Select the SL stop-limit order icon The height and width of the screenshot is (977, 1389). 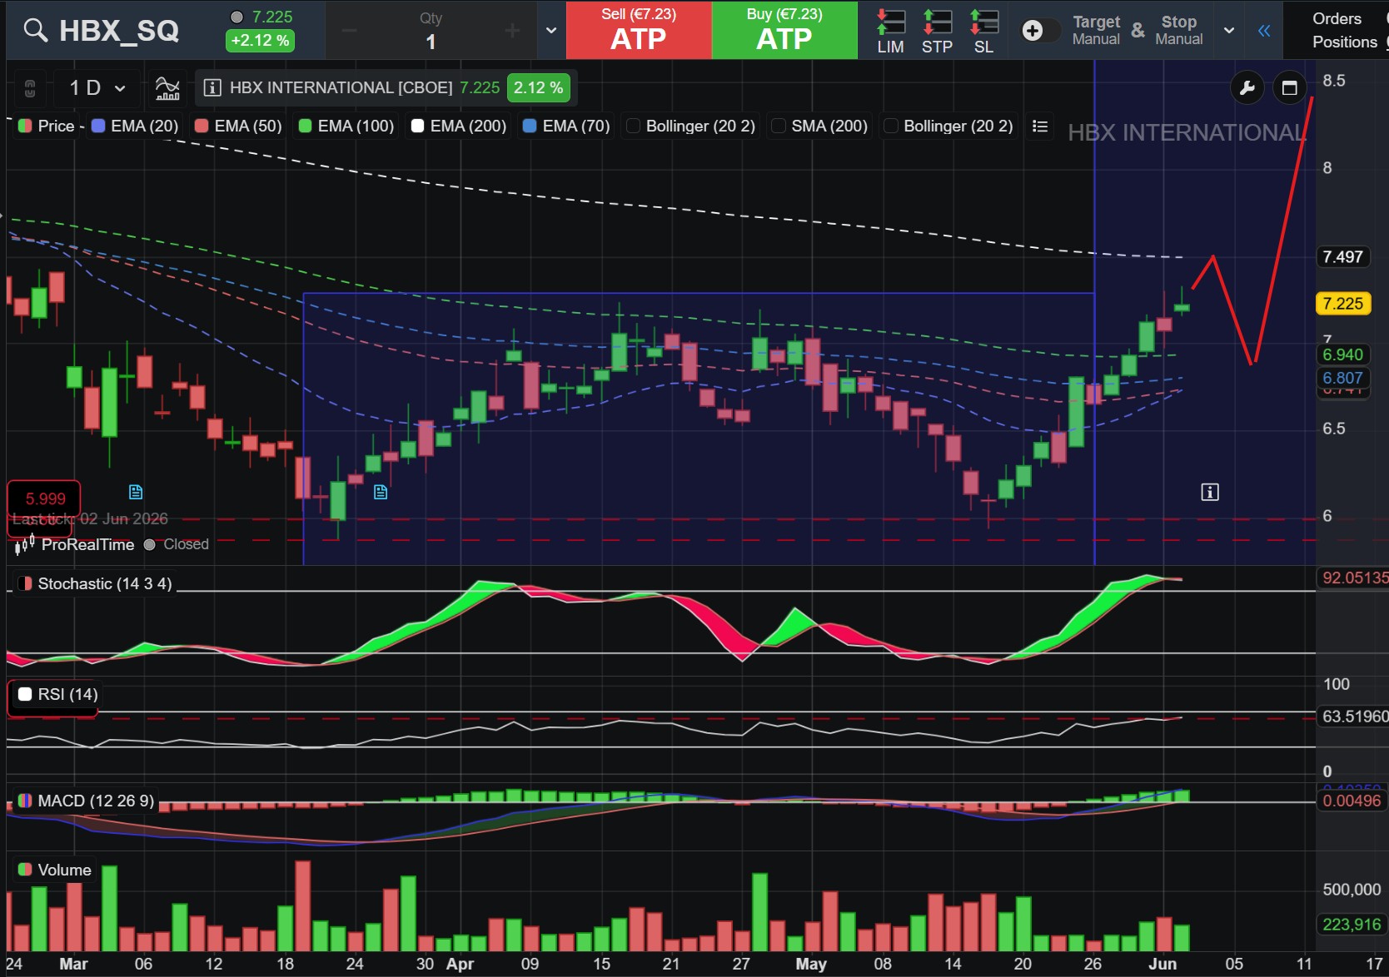[983, 31]
